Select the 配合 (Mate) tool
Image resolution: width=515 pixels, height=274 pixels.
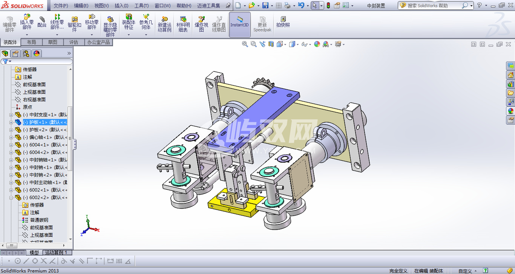point(42,22)
